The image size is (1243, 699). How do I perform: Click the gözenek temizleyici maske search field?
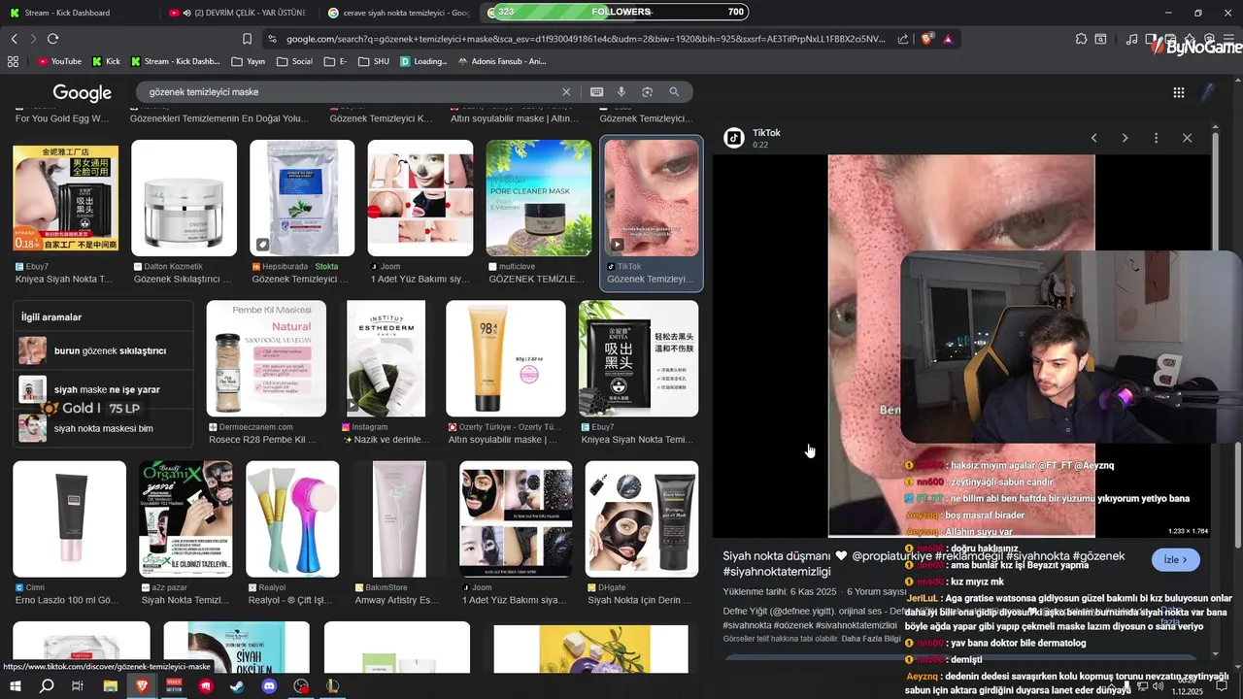coord(350,92)
